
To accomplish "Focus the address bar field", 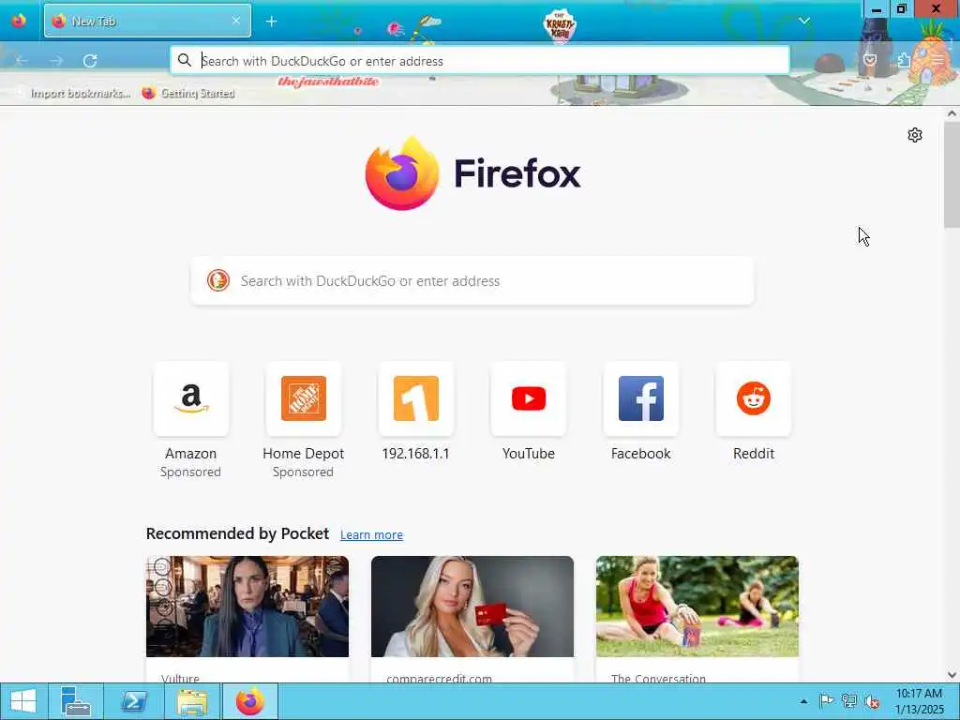I will coord(480,61).
